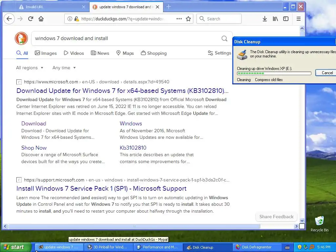Show All search results
The height and width of the screenshot is (252, 336).
(x=22, y=53)
